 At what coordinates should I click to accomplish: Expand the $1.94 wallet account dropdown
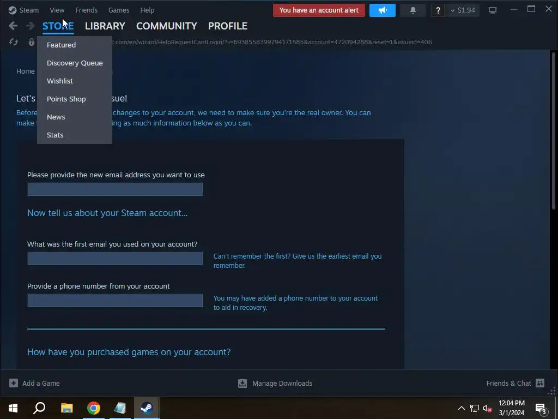coord(463,10)
